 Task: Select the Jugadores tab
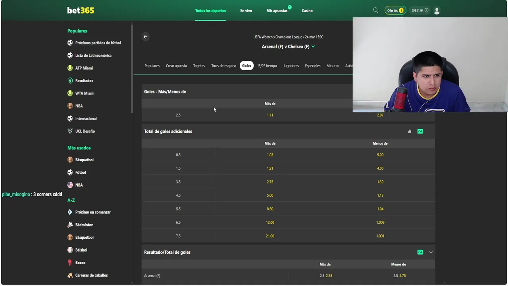pyautogui.click(x=291, y=66)
